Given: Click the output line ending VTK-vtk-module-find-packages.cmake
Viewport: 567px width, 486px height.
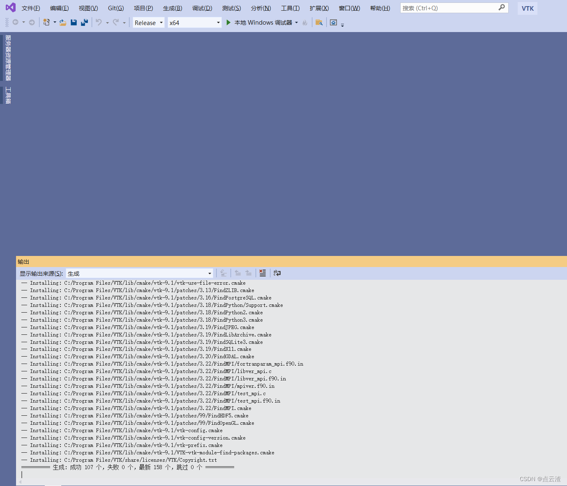Looking at the screenshot, I should click(148, 453).
